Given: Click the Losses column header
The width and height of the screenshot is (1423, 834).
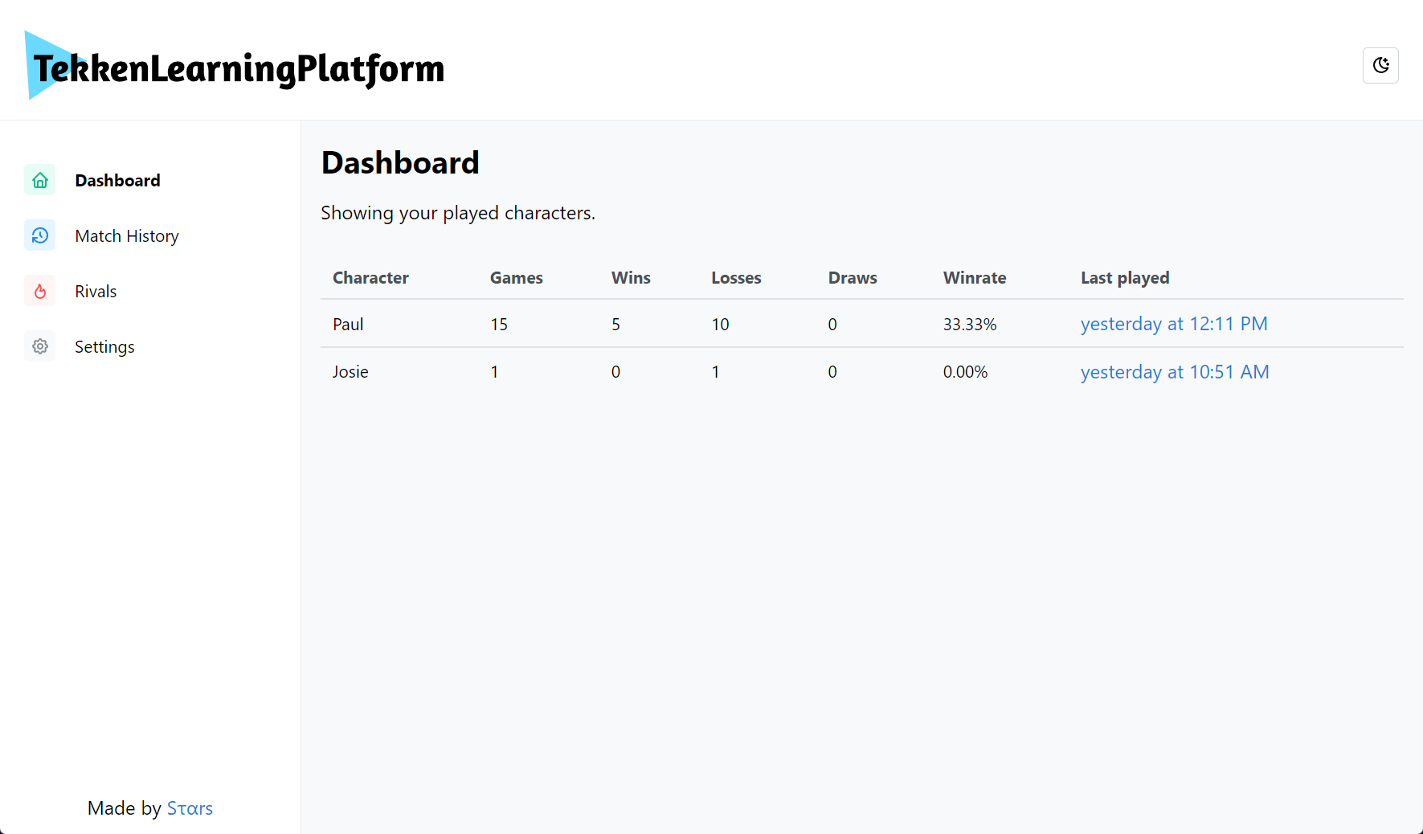Looking at the screenshot, I should [x=736, y=278].
